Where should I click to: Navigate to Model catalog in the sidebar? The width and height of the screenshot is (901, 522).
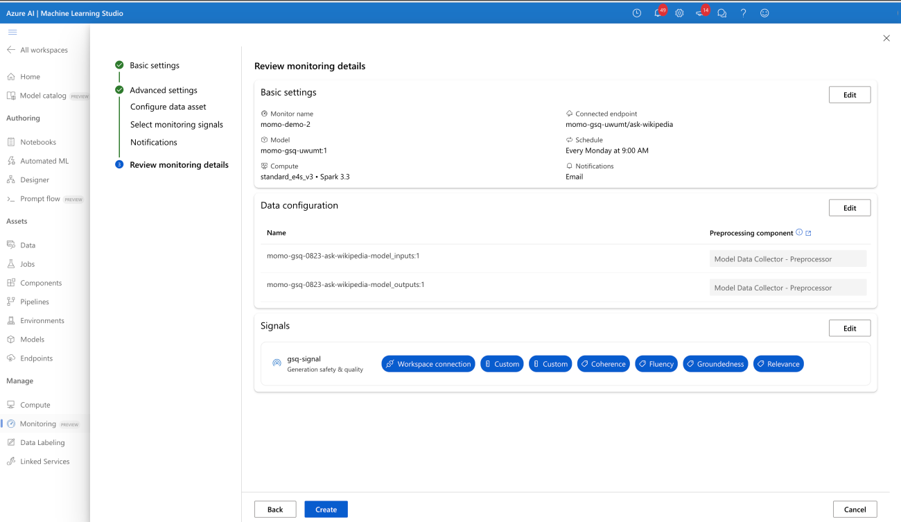[43, 96]
